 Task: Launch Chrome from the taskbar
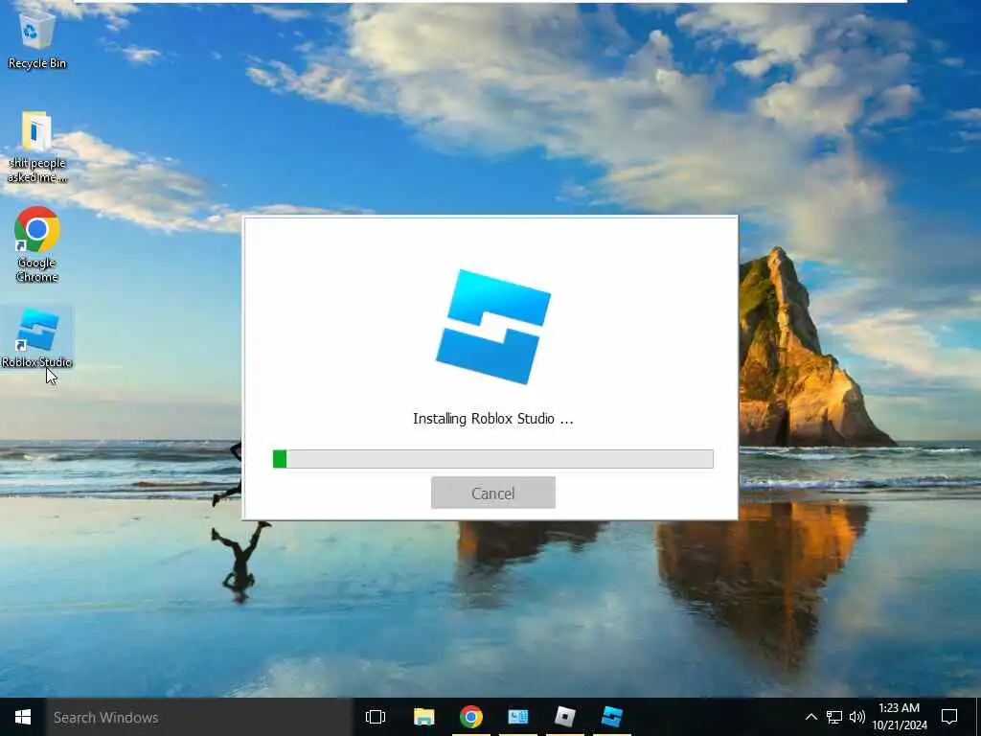click(x=471, y=717)
